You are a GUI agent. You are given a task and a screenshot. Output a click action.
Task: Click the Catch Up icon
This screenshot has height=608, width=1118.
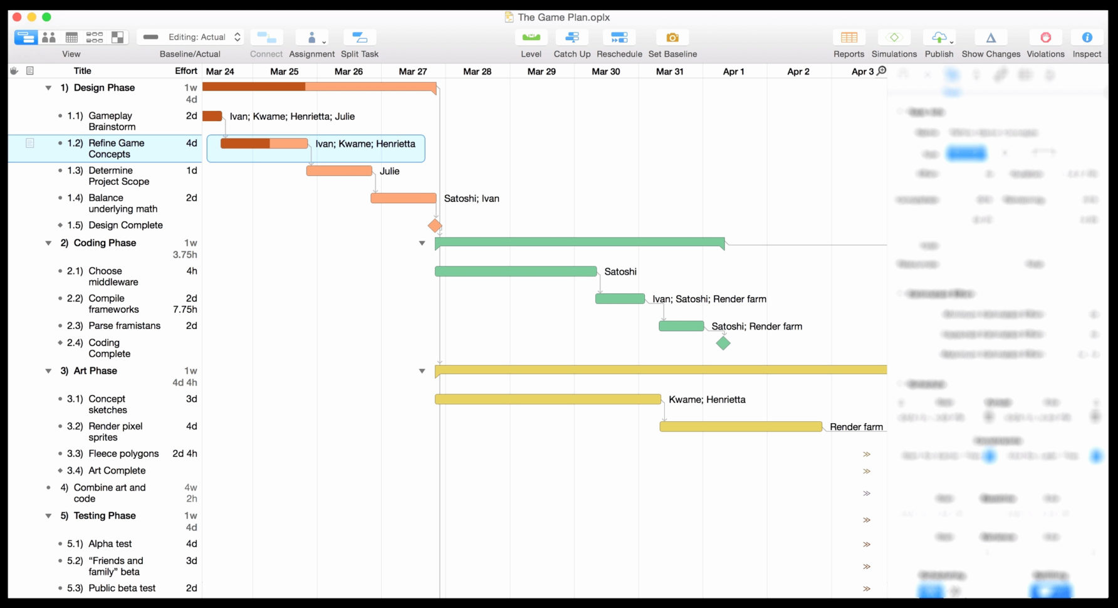pyautogui.click(x=572, y=37)
